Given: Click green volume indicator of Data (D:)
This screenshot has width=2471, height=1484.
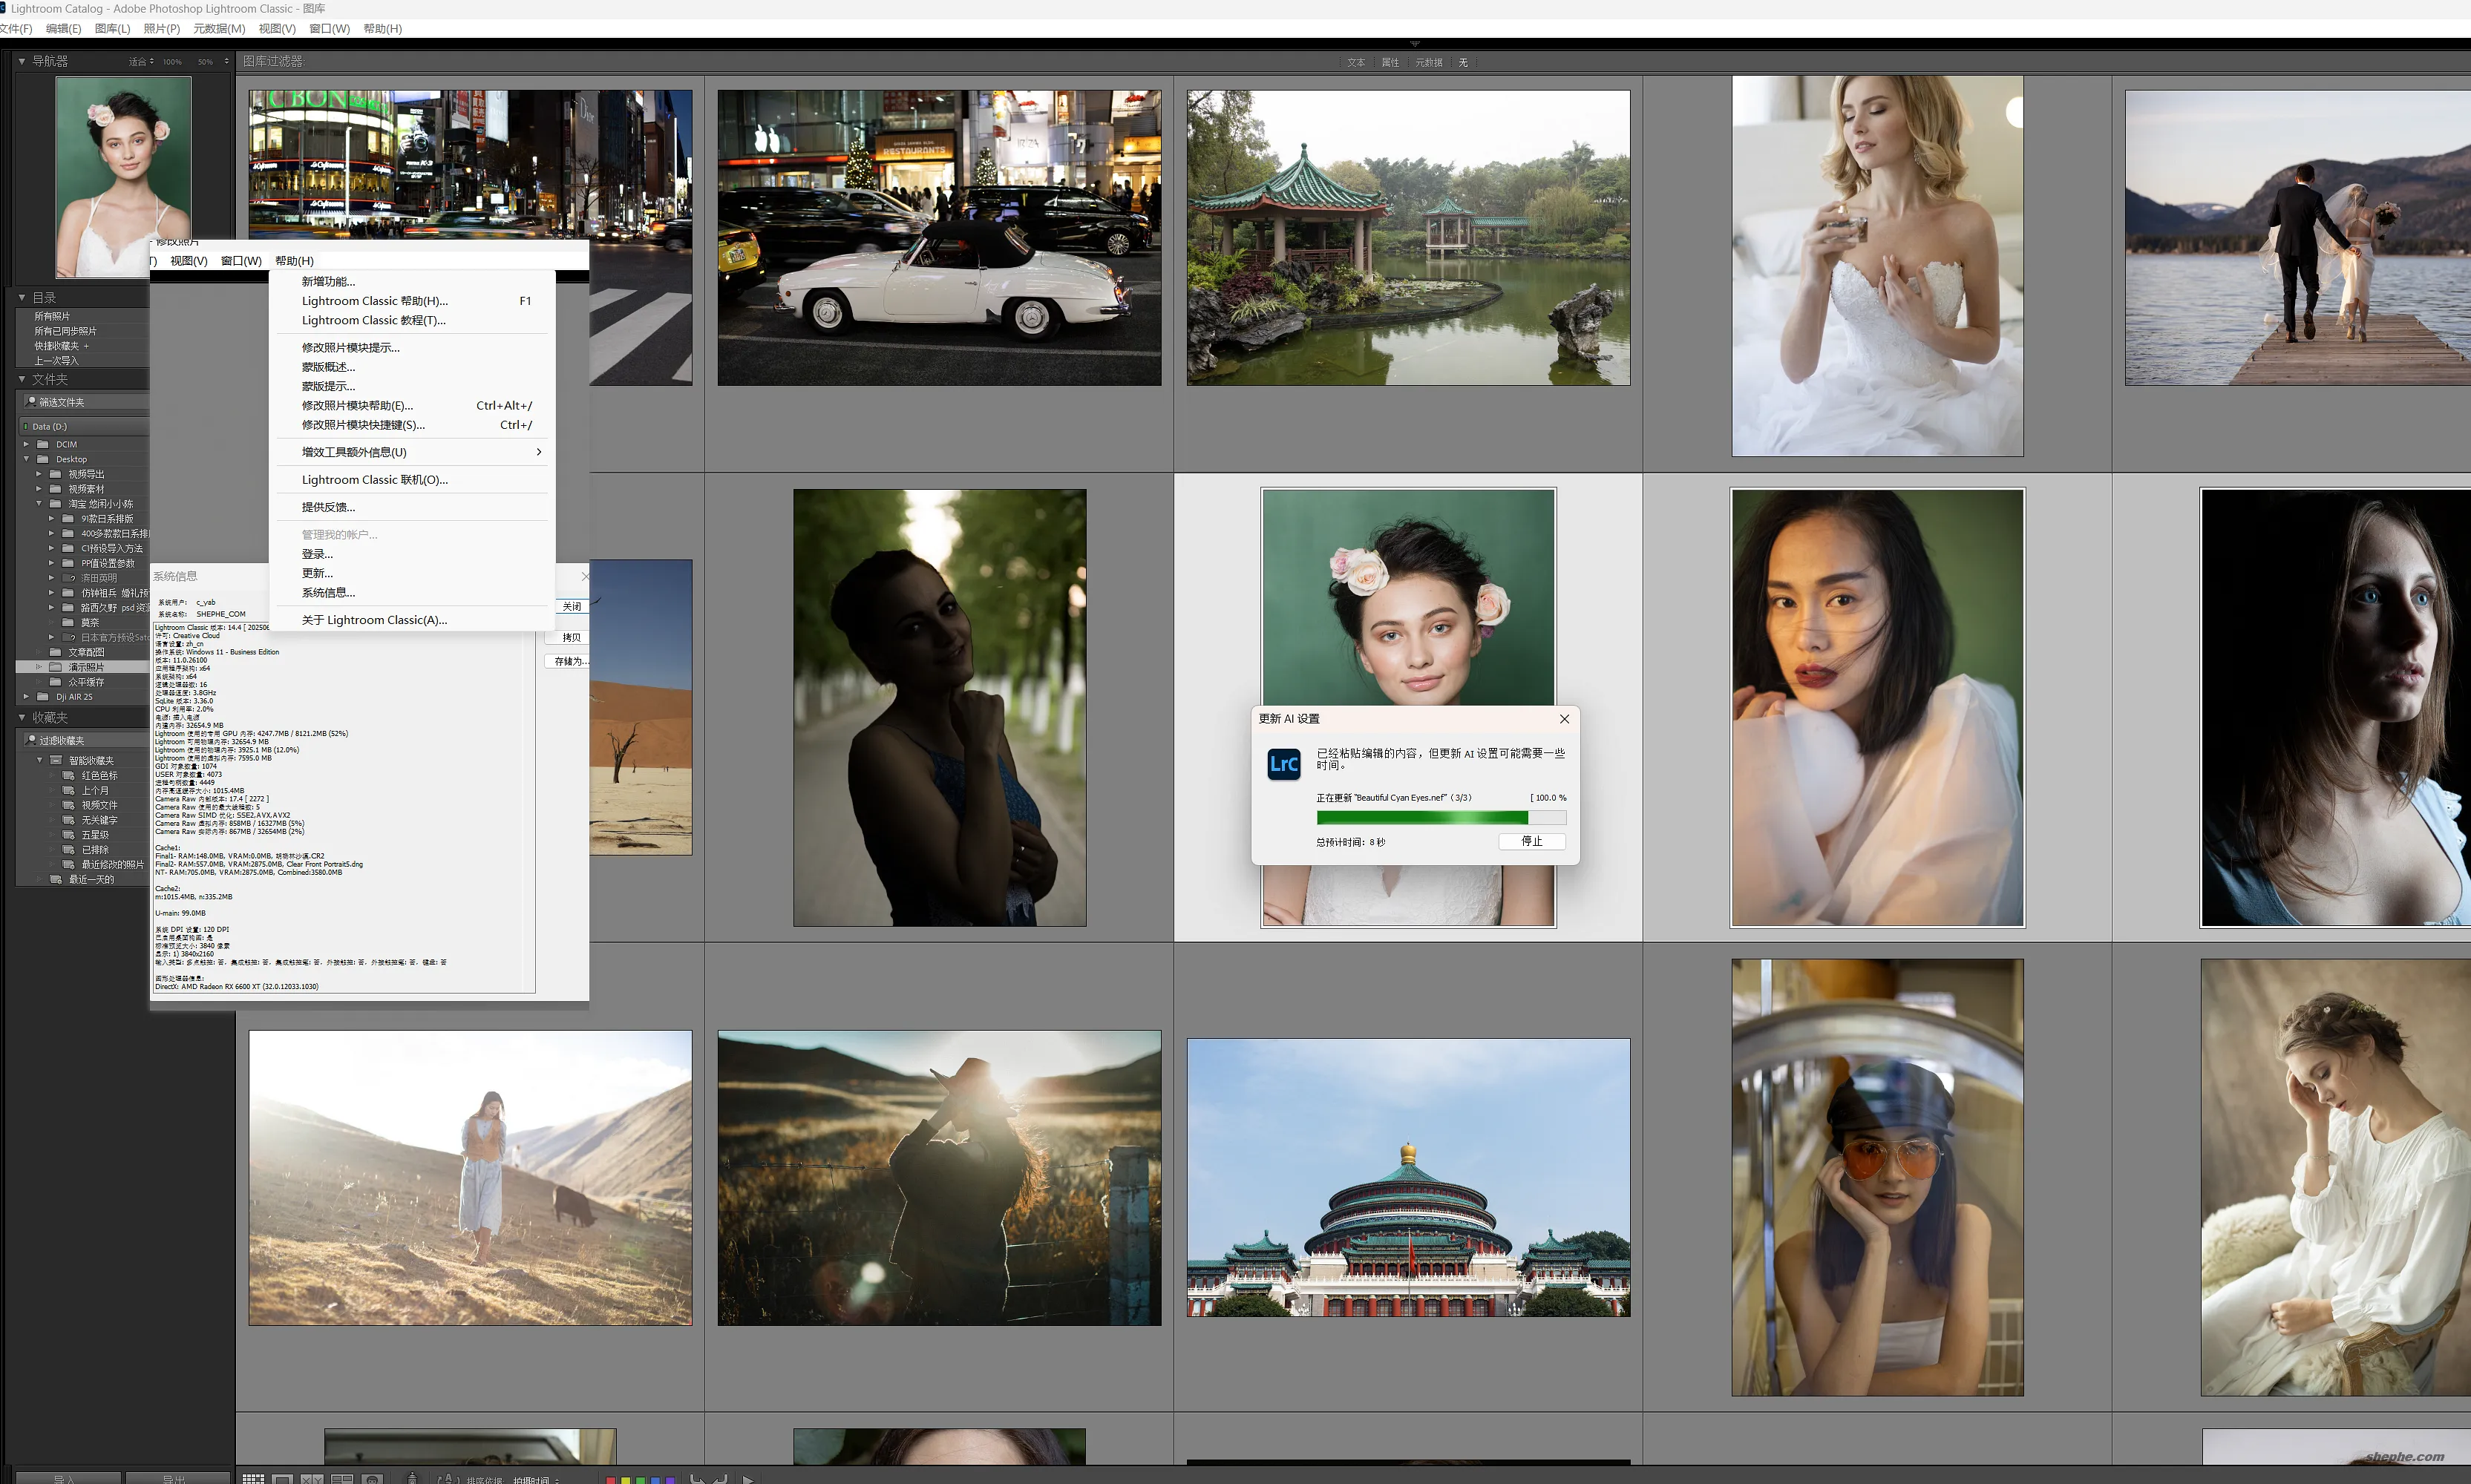Looking at the screenshot, I should [x=25, y=426].
